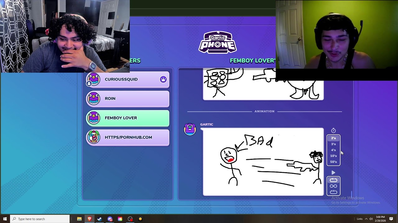Open Brave browser from the taskbar
398x223 pixels.
(90, 219)
